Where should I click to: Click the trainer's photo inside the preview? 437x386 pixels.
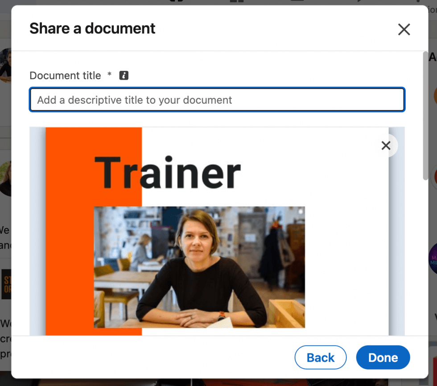(199, 267)
